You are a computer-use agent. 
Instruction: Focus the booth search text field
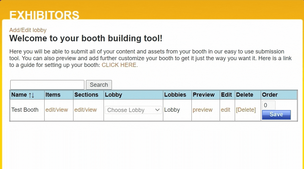pos(47,85)
